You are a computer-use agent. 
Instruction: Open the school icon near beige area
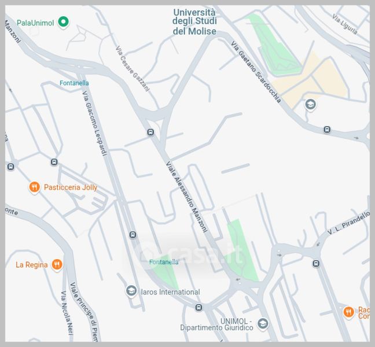[310, 105]
